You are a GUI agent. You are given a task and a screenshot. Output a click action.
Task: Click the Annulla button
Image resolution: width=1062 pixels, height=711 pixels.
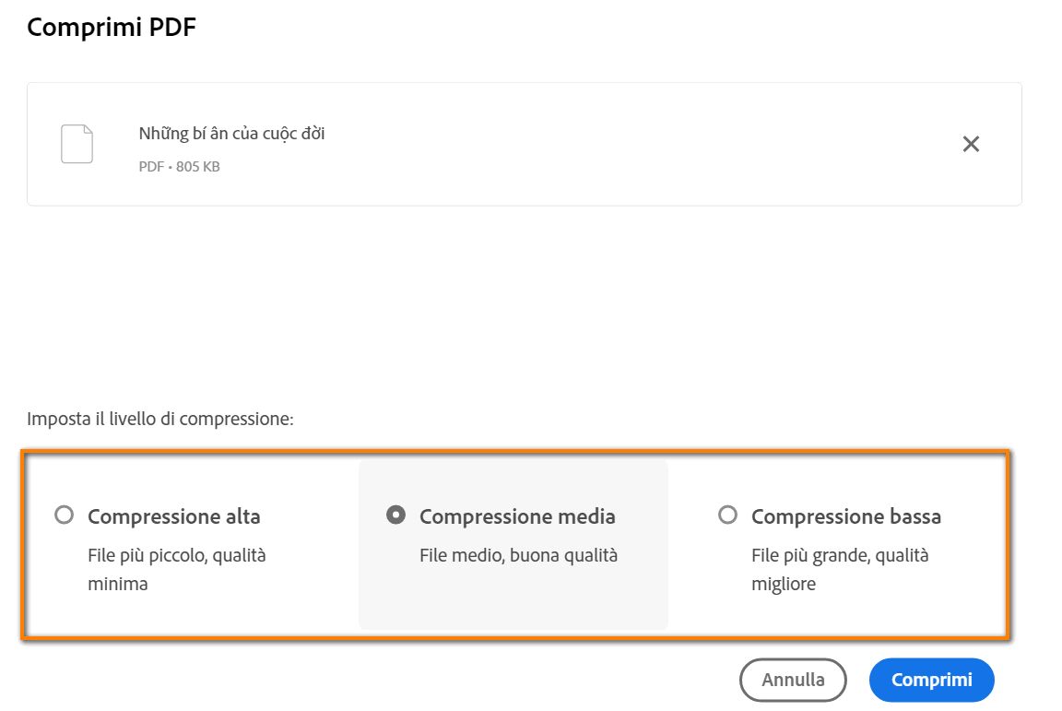tap(793, 679)
